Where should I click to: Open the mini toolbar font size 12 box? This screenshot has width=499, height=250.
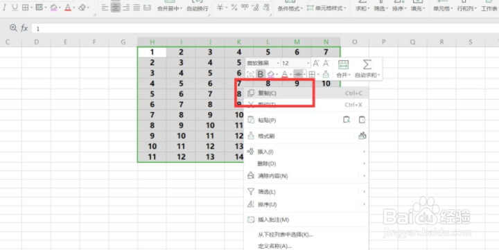(x=295, y=63)
